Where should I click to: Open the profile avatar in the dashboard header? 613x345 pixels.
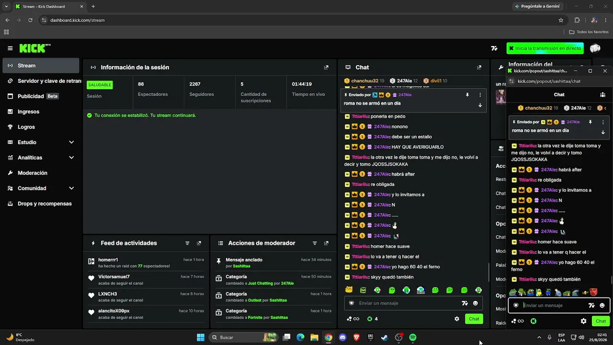pyautogui.click(x=595, y=48)
